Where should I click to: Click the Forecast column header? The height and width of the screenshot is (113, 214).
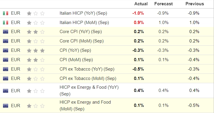[x=164, y=4]
